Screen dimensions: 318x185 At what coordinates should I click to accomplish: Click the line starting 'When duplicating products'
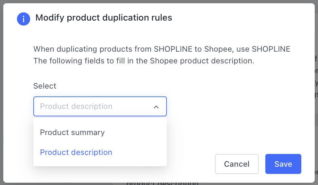[162, 49]
